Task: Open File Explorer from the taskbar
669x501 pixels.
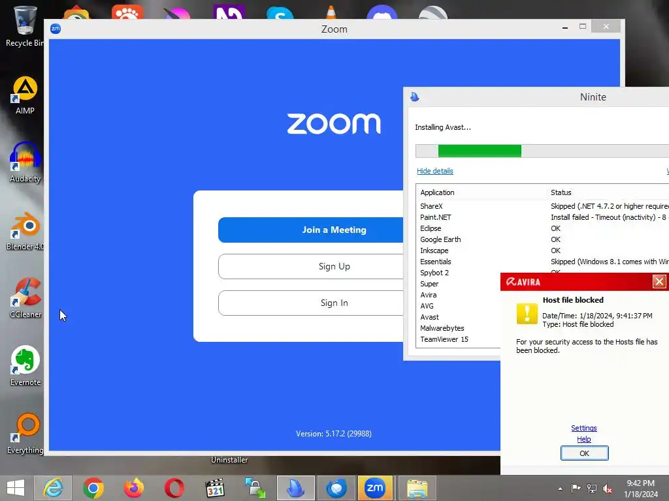Action: (417, 488)
